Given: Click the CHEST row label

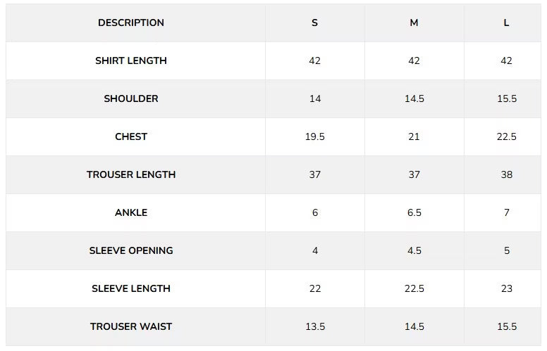Looking at the screenshot, I should [x=131, y=136].
